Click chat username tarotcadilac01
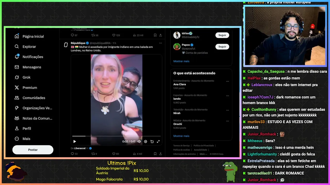330x185 pixels. click(x=260, y=173)
